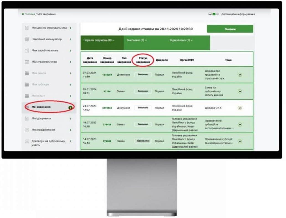Expand the Заява на добровільну сплату внесків row
The image size is (286, 218).
(x=240, y=91)
